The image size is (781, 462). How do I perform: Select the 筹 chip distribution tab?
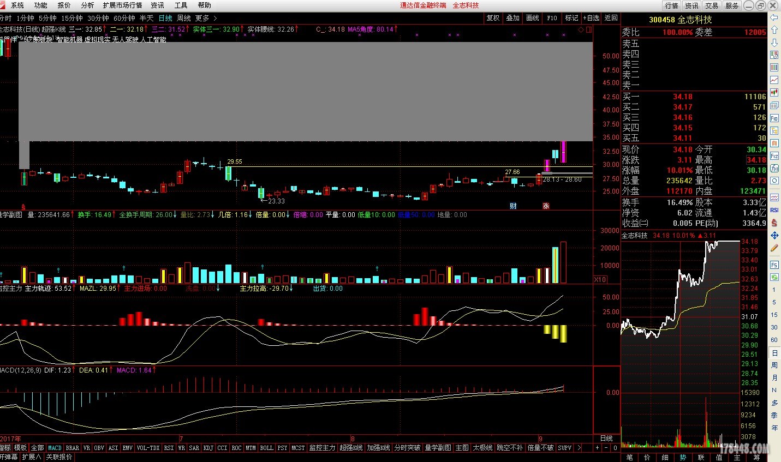coord(756,457)
